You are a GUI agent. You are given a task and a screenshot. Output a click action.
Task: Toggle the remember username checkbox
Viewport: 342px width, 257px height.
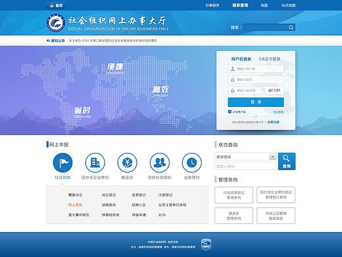tap(230, 112)
